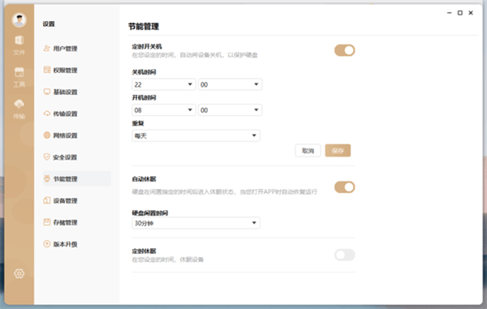This screenshot has height=309, width=487.
Task: Click the 设备管理 device icon
Action: pyautogui.click(x=46, y=200)
